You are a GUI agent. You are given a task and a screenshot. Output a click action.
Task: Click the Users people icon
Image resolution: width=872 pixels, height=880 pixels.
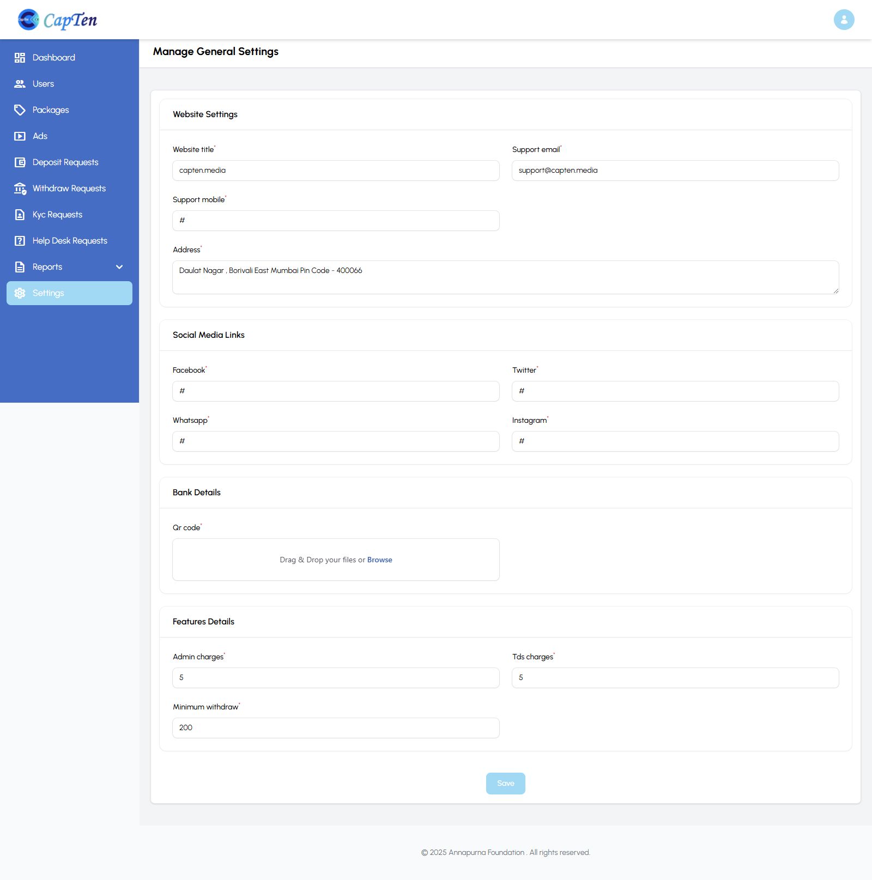pyautogui.click(x=20, y=84)
